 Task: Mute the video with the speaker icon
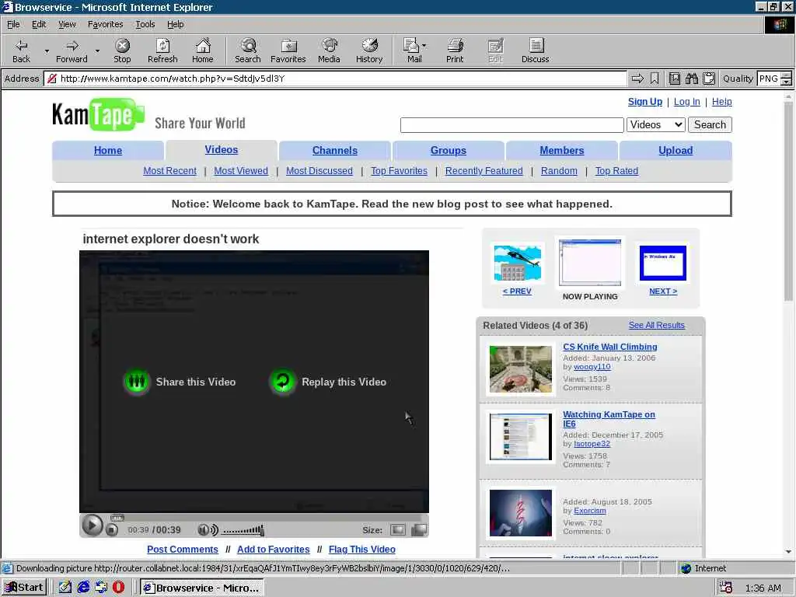pyautogui.click(x=208, y=530)
